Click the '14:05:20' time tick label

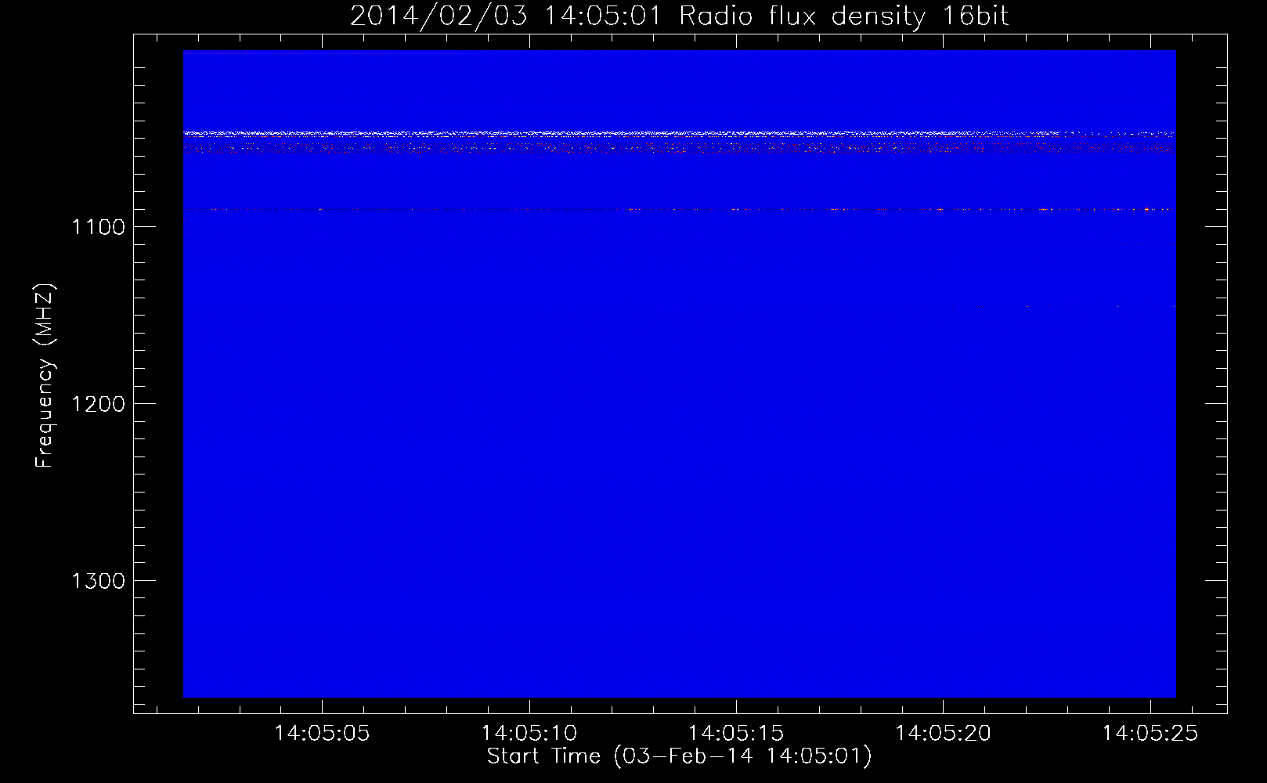(x=944, y=734)
